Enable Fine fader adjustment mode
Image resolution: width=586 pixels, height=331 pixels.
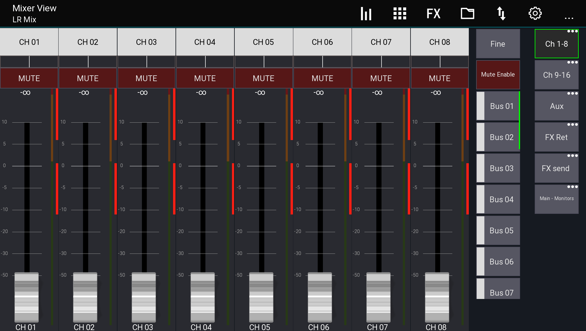coord(497,44)
